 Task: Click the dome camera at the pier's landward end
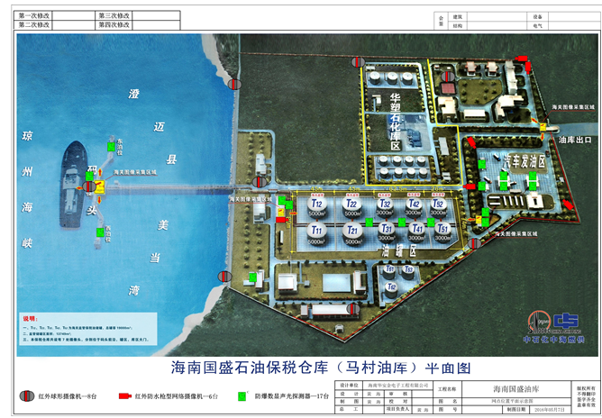click(x=260, y=182)
